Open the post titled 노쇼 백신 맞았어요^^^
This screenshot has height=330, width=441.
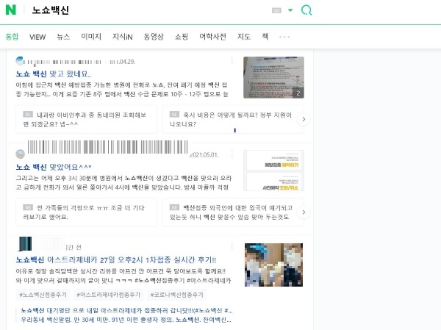[54, 167]
